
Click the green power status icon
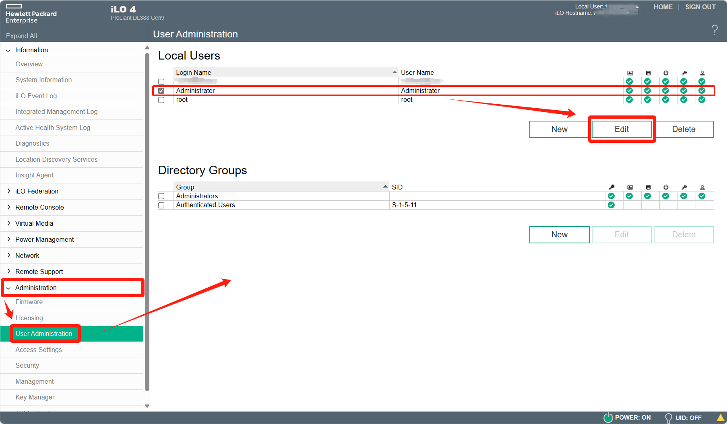pos(608,418)
